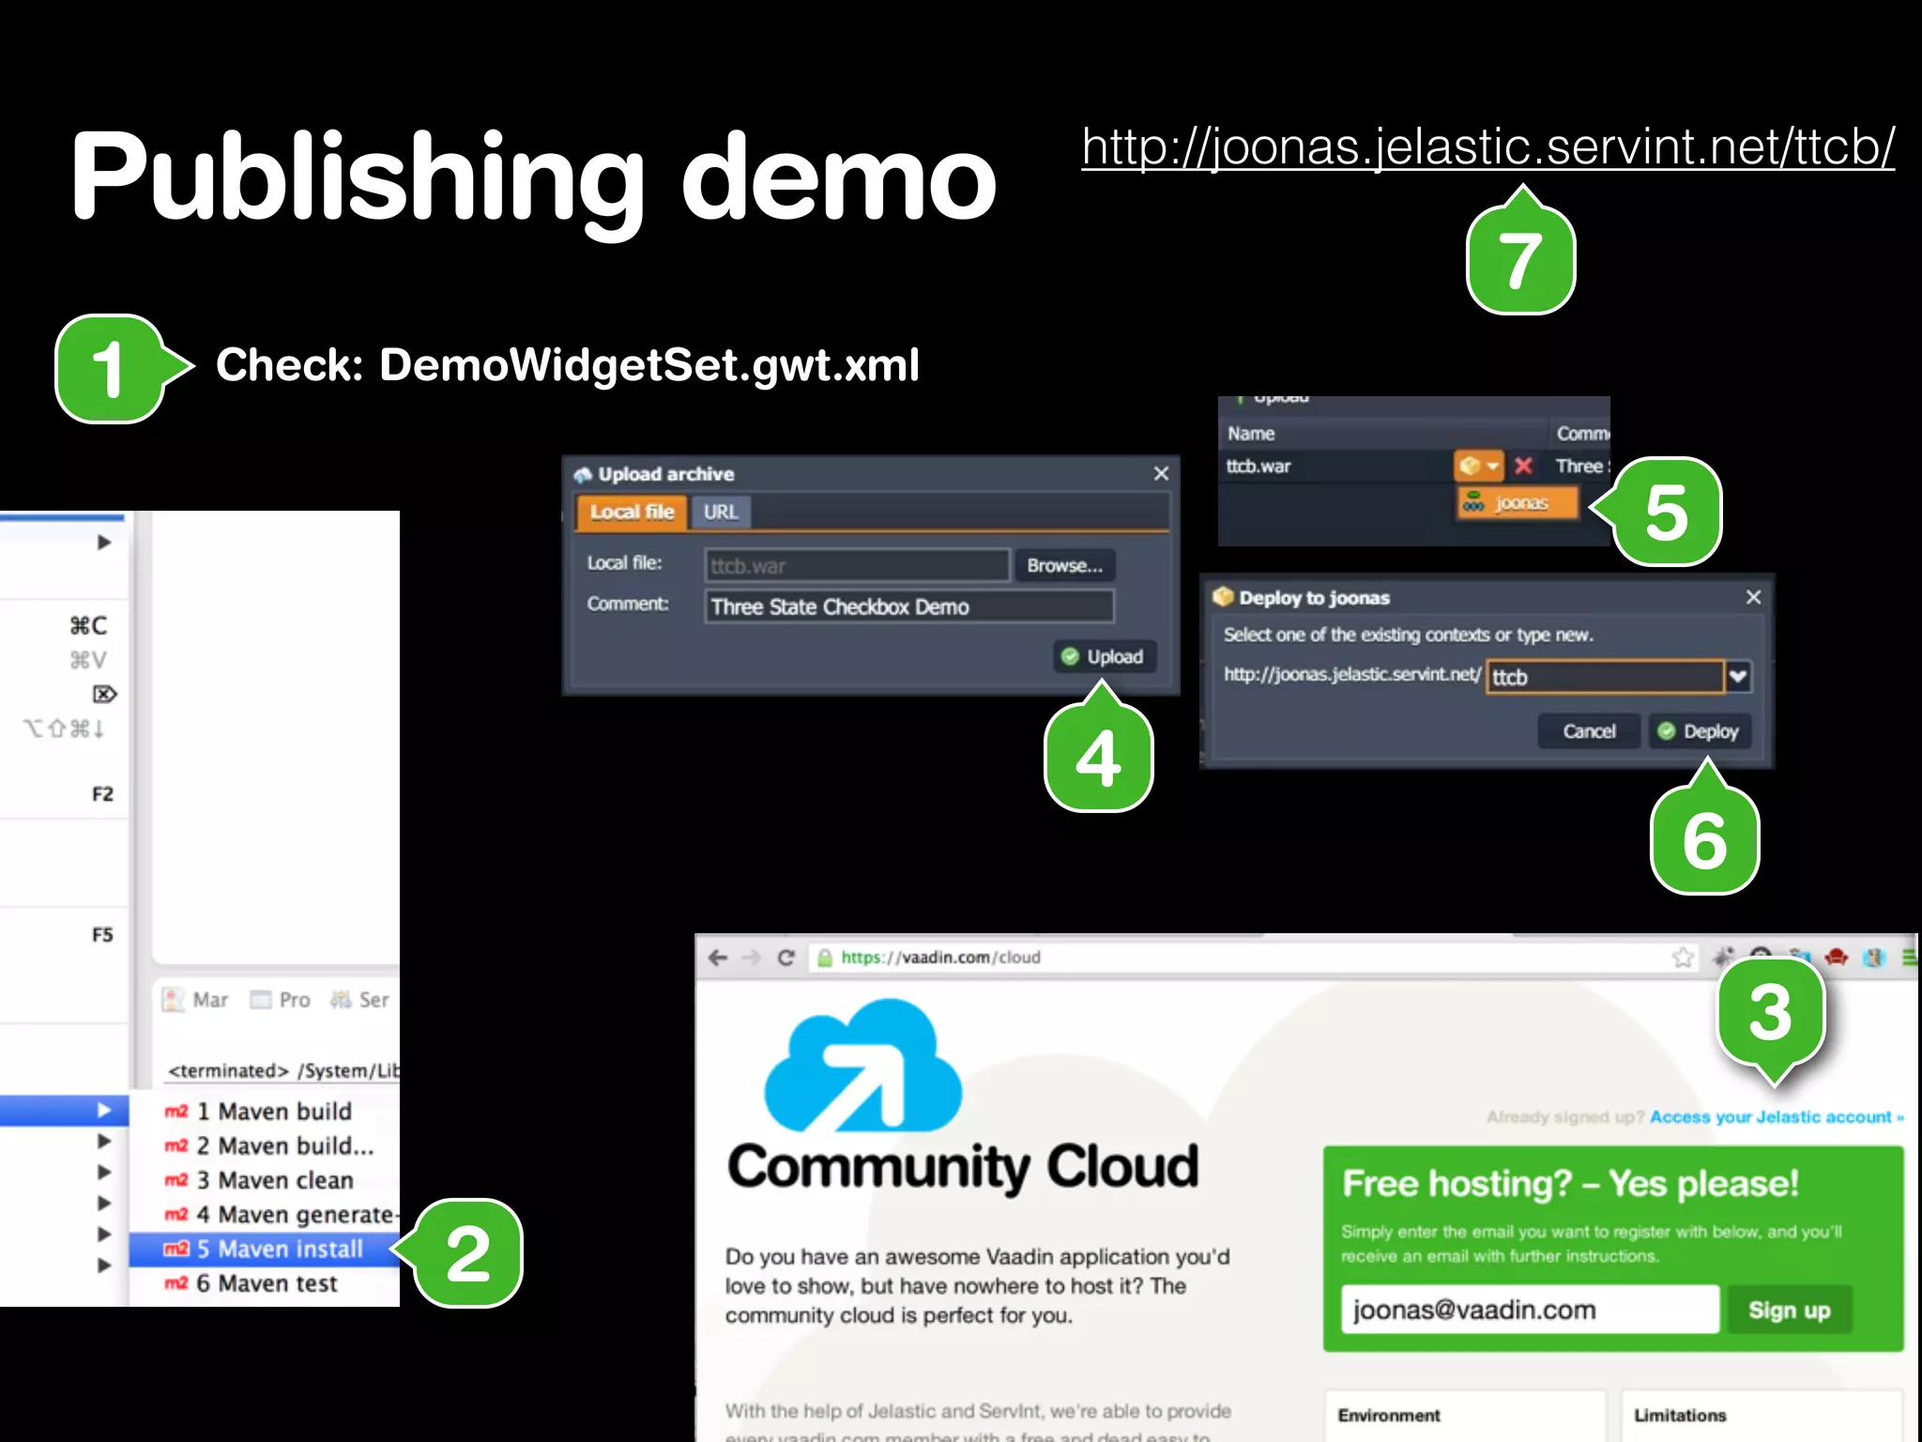
Task: Open the context dropdown arrow beside ttcb field
Action: point(1738,676)
